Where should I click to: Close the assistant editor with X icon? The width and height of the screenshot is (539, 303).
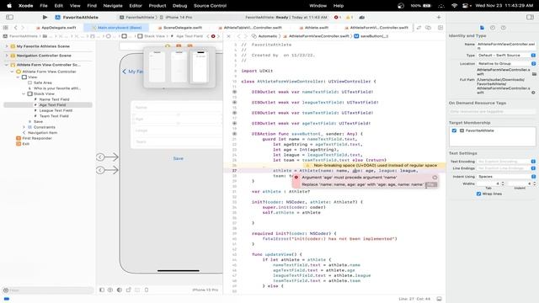coord(228,36)
